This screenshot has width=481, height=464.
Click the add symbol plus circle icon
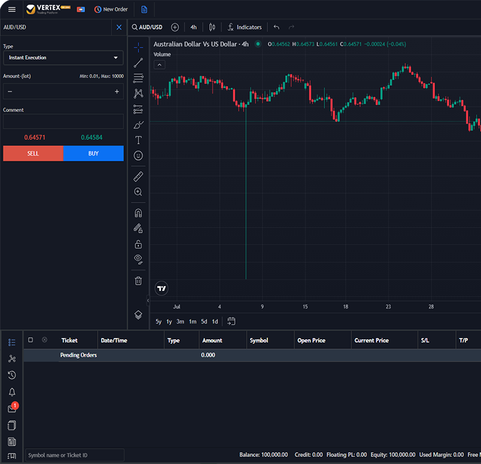point(175,28)
